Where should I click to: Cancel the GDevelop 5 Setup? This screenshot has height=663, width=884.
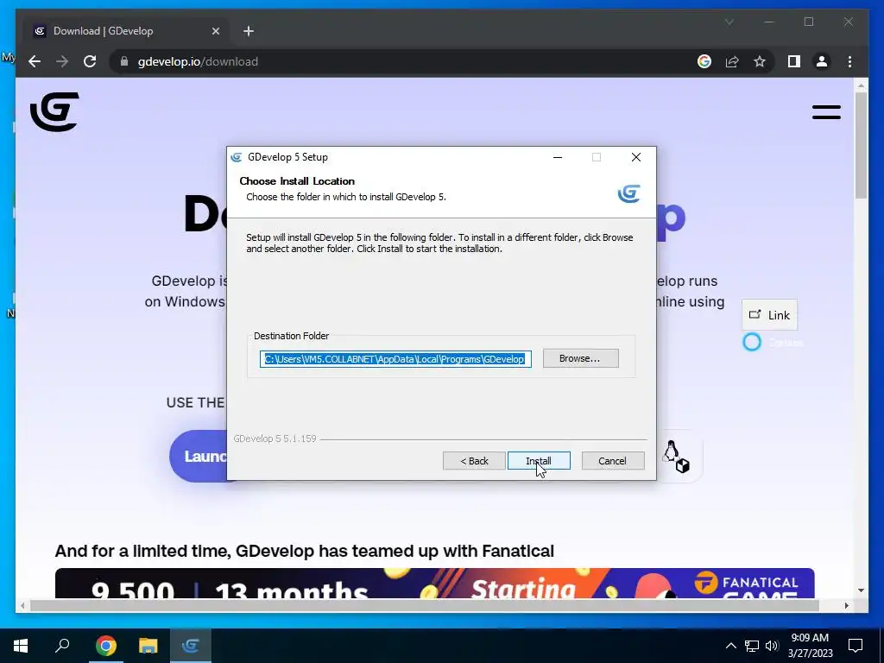tap(612, 461)
